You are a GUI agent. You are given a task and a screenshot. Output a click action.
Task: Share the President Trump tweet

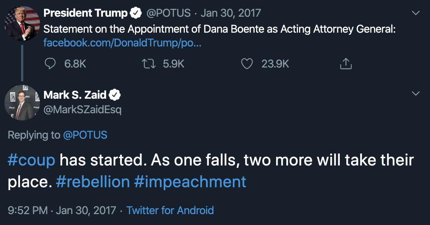(x=346, y=64)
